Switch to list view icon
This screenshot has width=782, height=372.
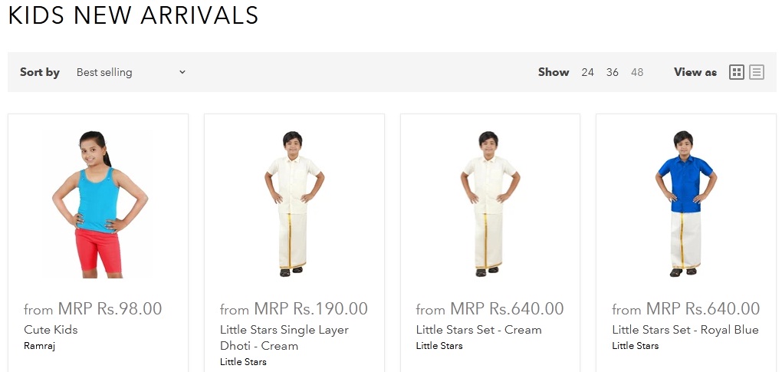click(757, 72)
